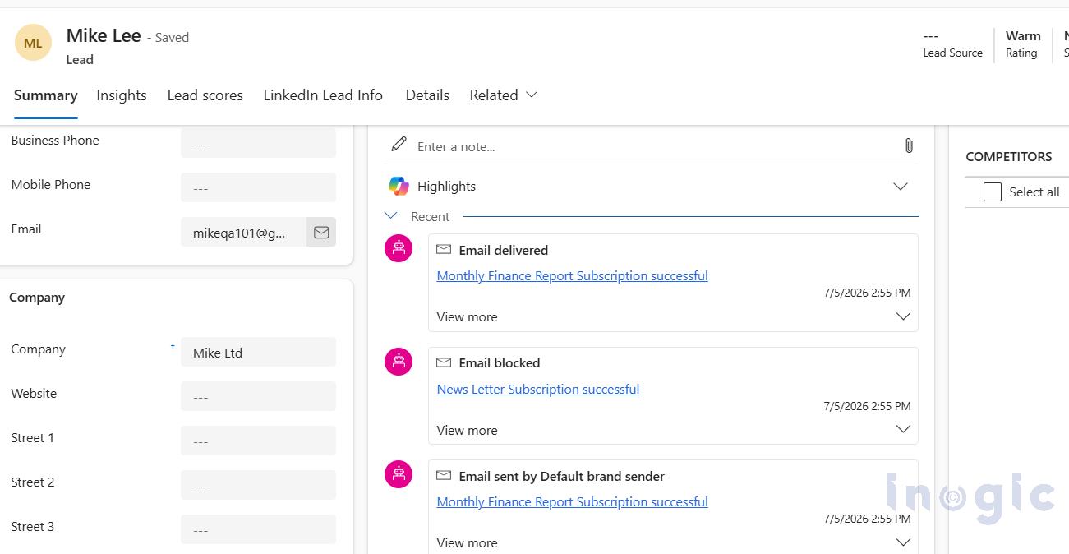
Task: Click the bot avatar beside Email delivered
Action: click(x=399, y=247)
